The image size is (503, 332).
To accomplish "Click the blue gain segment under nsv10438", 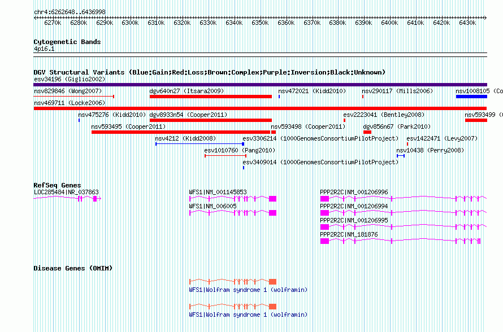I will click(x=401, y=156).
